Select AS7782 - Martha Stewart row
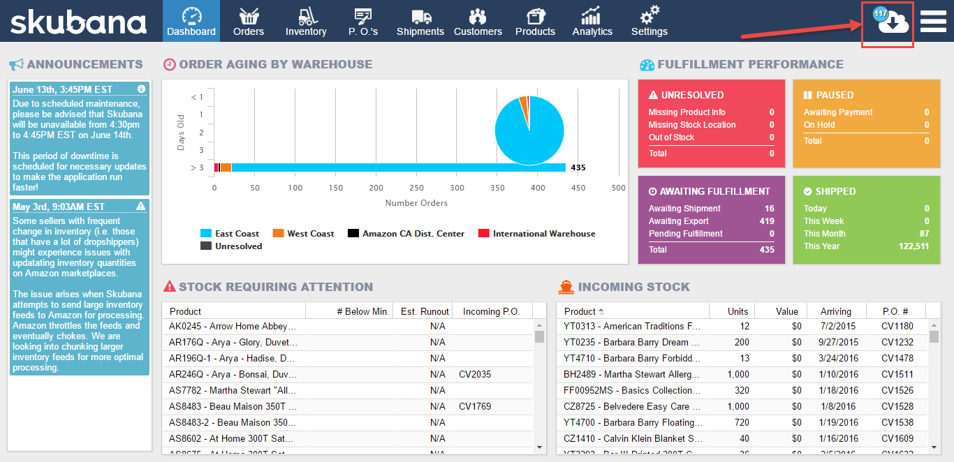The height and width of the screenshot is (462, 954). pos(348,390)
